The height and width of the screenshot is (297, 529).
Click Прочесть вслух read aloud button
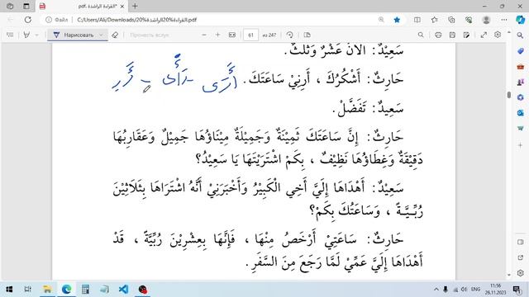click(150, 35)
